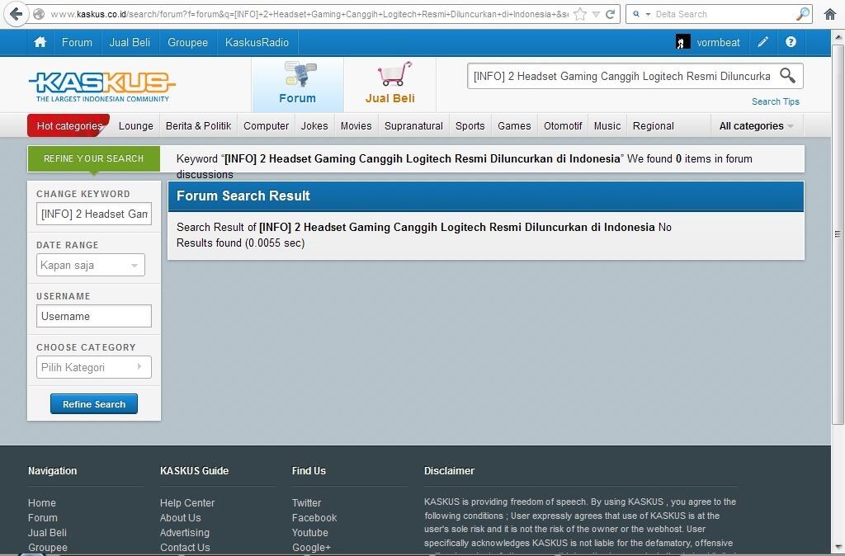This screenshot has height=556, width=845.
Task: Focus the main Kaskus search box
Action: 622,76
